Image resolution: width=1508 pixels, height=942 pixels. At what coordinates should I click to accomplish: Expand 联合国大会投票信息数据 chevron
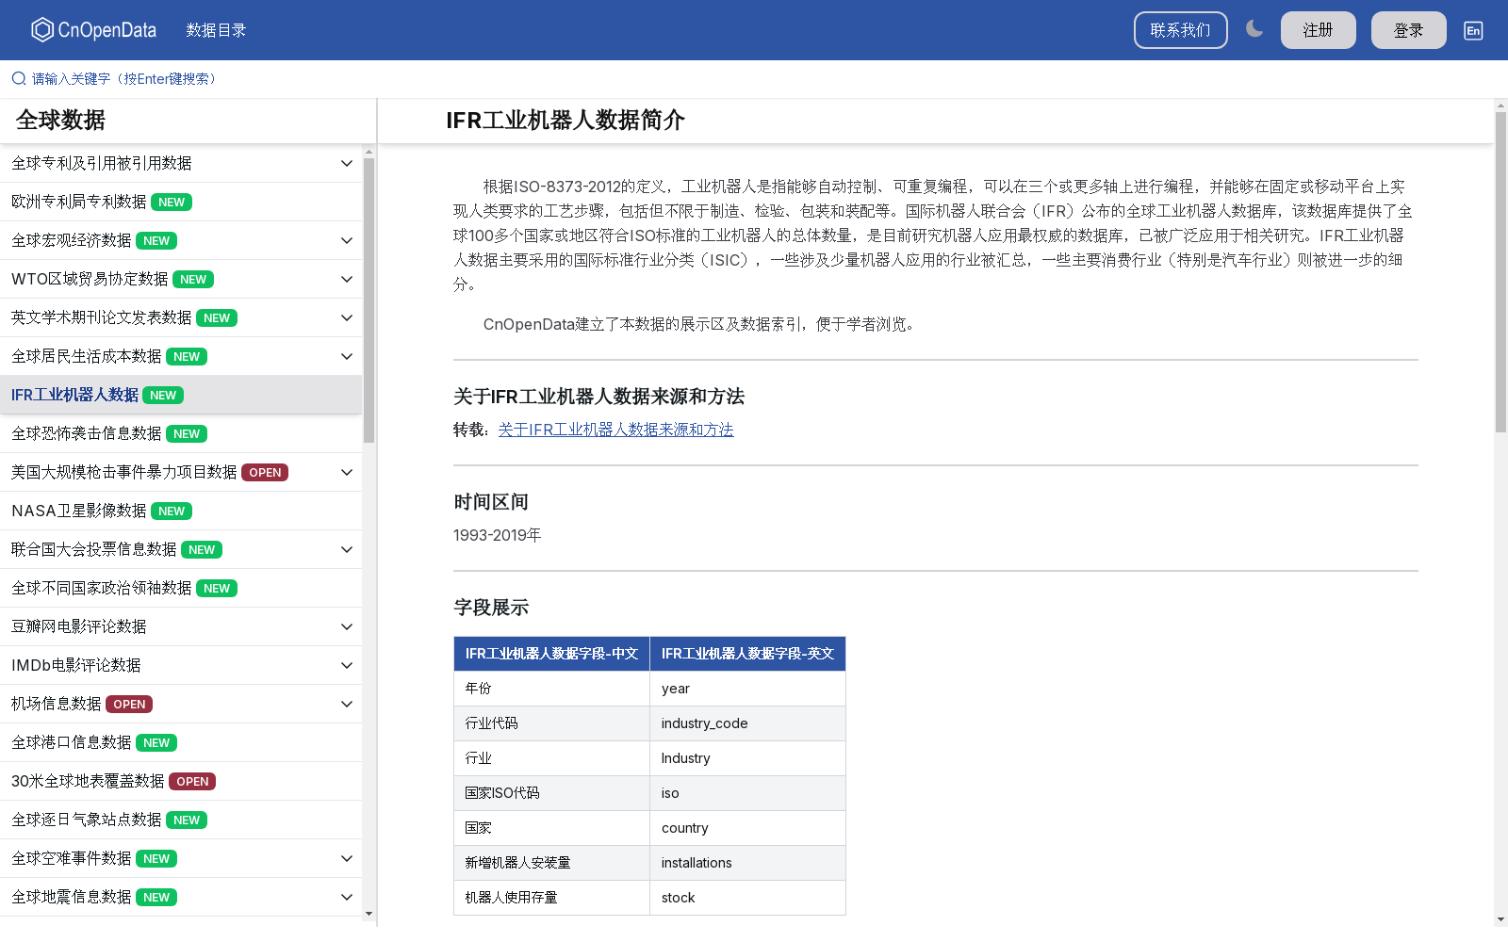coord(347,549)
